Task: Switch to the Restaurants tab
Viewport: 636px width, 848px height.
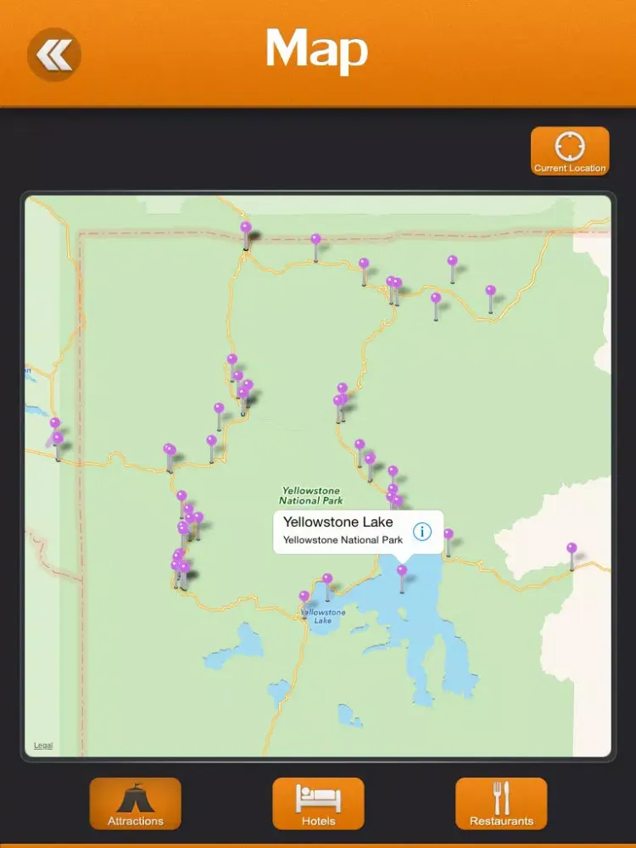Action: point(501,804)
